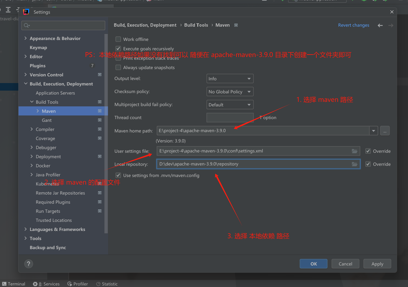Screen dimensions: 408x287
Task: Open the Profiler tool window
Action: click(78, 284)
